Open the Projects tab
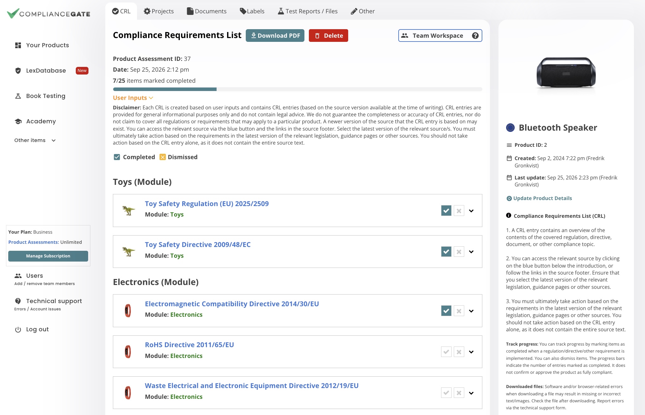645x415 pixels. point(159,11)
